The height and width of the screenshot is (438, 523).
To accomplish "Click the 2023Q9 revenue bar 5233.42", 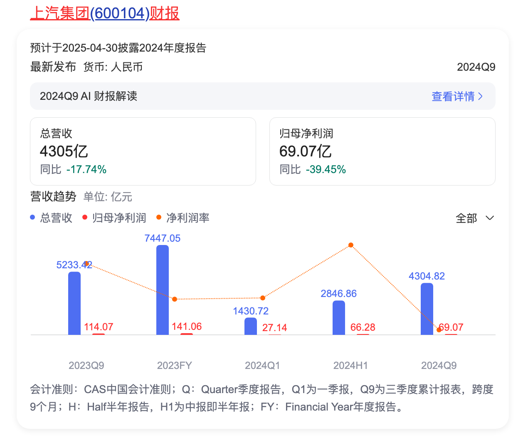I will [x=74, y=303].
